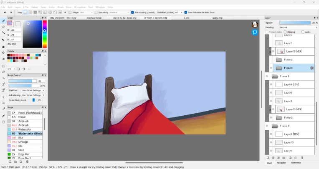This screenshot has height=169, width=319.
Task: Click the Redo arrow icon
Action: click(x=11, y=12)
